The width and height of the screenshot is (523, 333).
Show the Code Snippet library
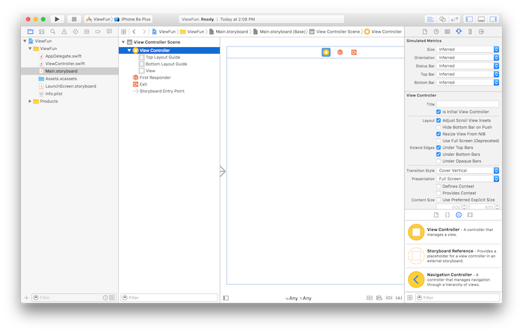[x=448, y=215]
